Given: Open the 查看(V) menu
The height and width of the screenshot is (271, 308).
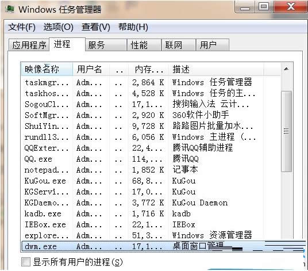Looking at the screenshot, I should click(95, 27).
